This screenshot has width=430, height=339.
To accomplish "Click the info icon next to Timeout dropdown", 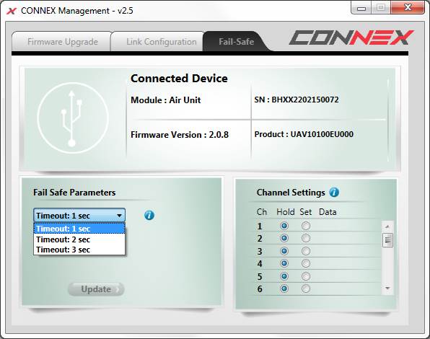I will point(149,216).
